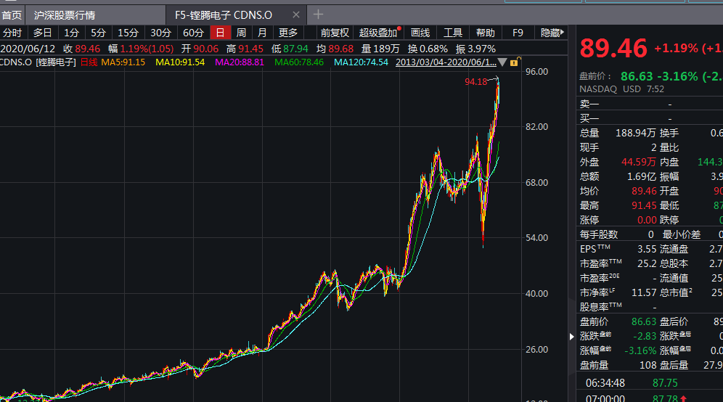Click the 94.18 peak price marker
Viewport: 723px width, 402px height.
475,83
